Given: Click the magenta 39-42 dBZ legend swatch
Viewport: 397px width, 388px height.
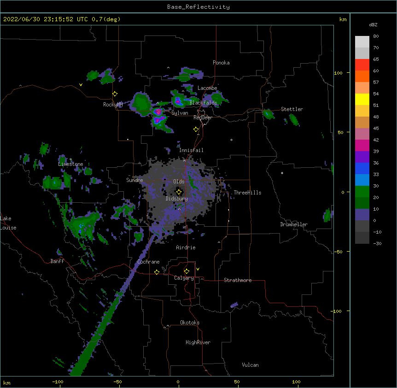Looking at the screenshot, I should click(362, 145).
